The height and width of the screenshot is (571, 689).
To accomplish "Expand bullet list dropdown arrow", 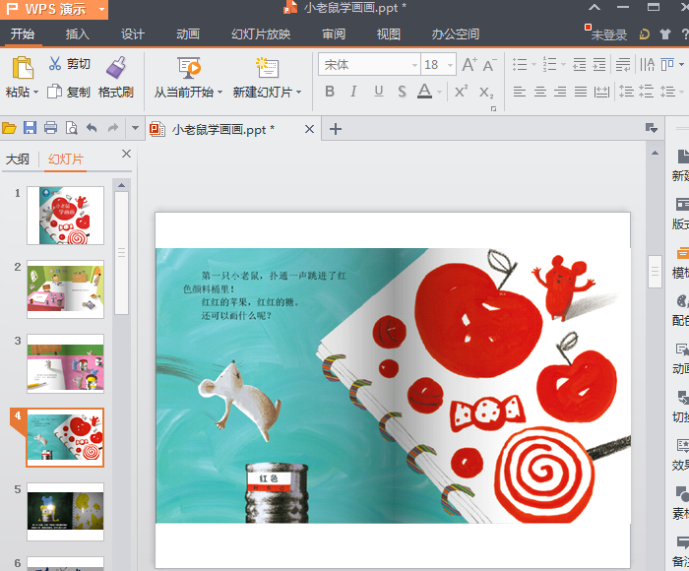I will (533, 65).
